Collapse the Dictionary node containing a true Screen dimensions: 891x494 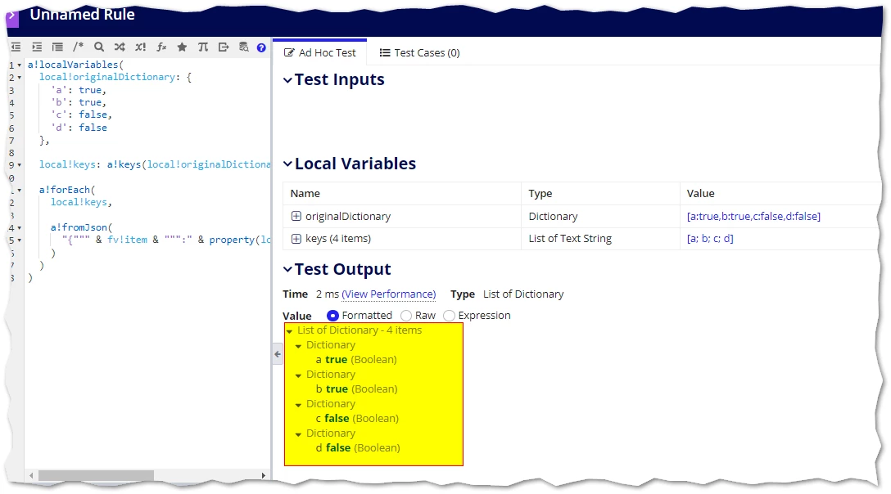click(x=298, y=346)
